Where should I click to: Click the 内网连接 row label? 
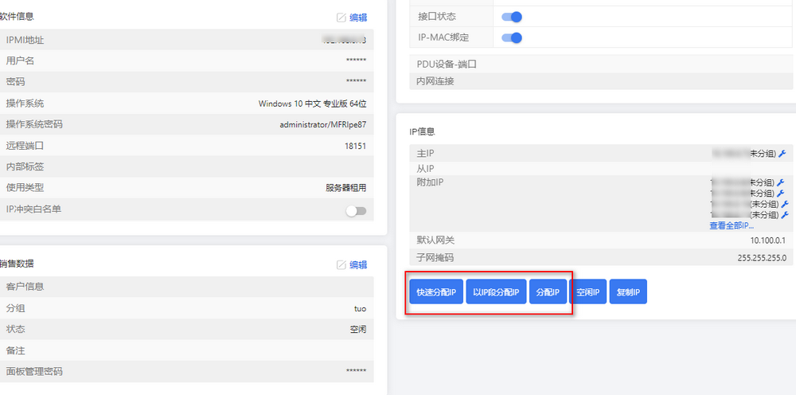point(435,81)
